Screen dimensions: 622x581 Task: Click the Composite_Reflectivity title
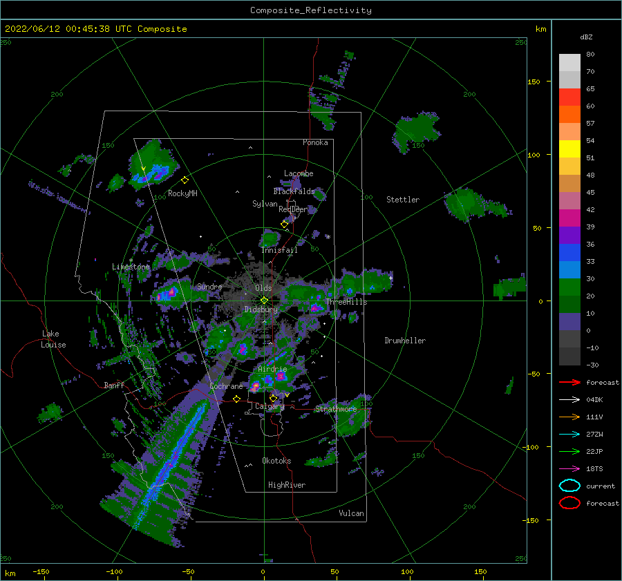(x=311, y=10)
